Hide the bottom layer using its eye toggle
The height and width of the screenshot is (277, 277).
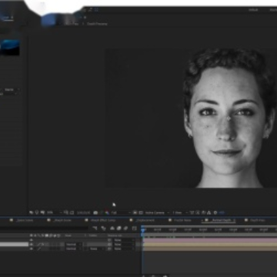pyautogui.click(x=32, y=249)
